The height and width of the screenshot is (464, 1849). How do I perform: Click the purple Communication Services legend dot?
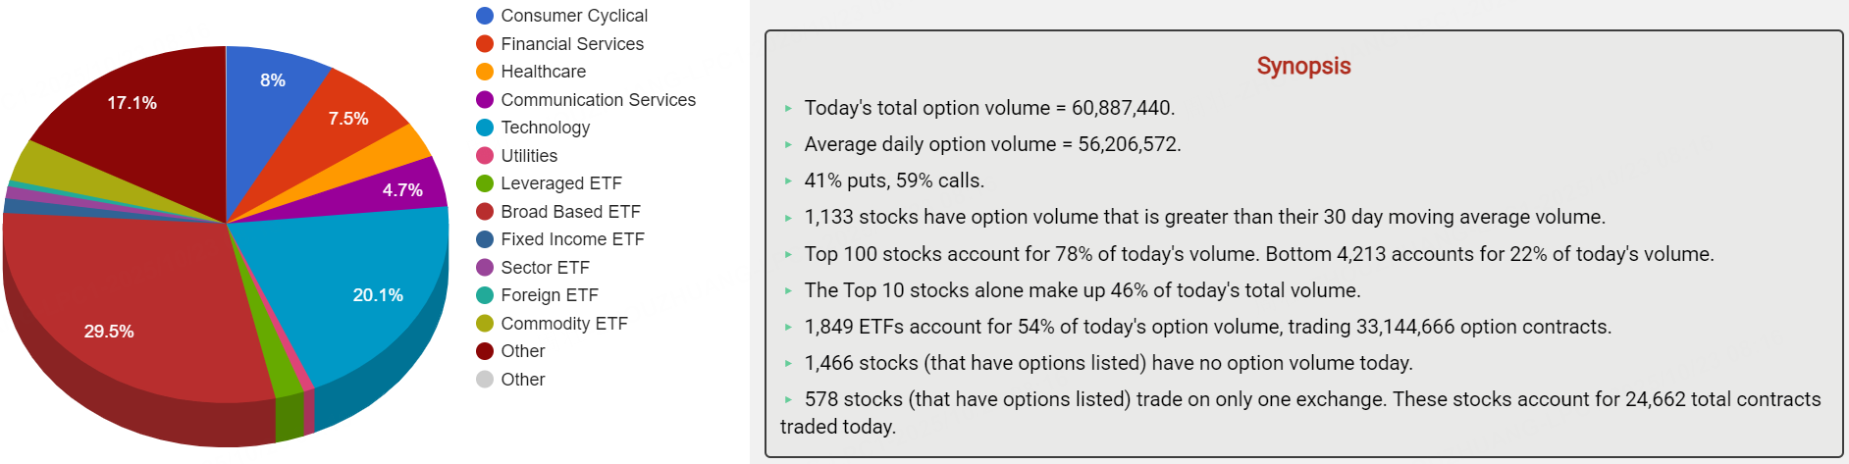pos(484,100)
